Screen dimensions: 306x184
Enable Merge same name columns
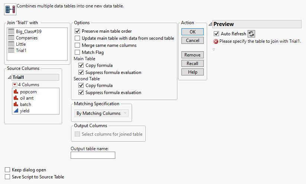pyautogui.click(x=78, y=45)
